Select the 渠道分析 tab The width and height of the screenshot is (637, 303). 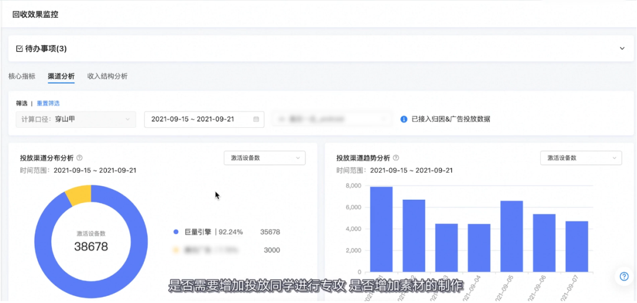[x=61, y=76]
